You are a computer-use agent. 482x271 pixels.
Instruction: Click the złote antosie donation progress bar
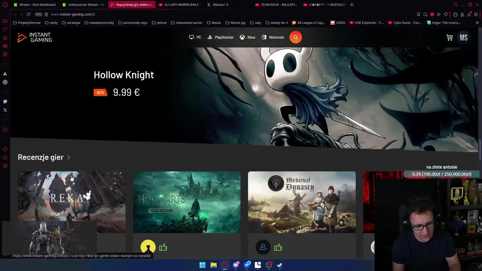click(x=441, y=174)
